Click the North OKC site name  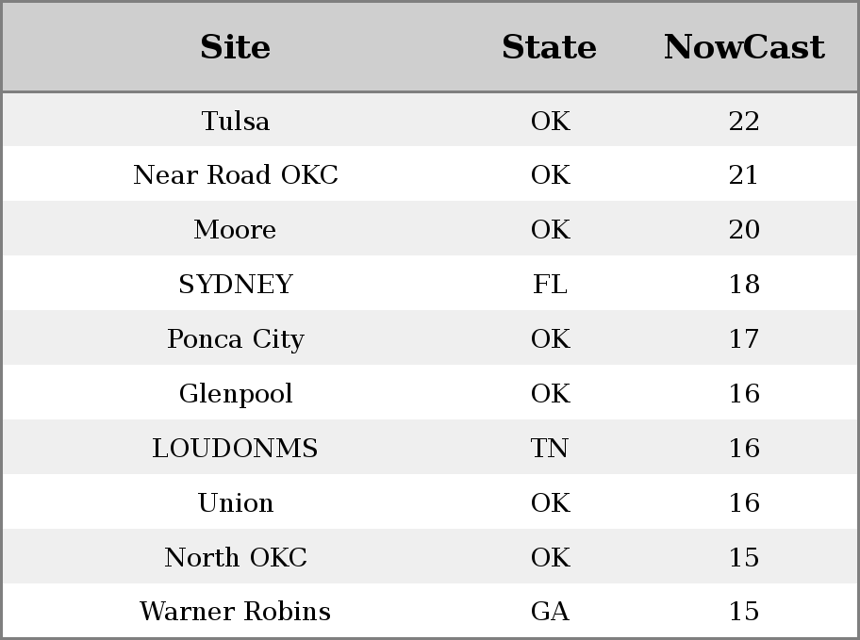pyautogui.click(x=236, y=557)
